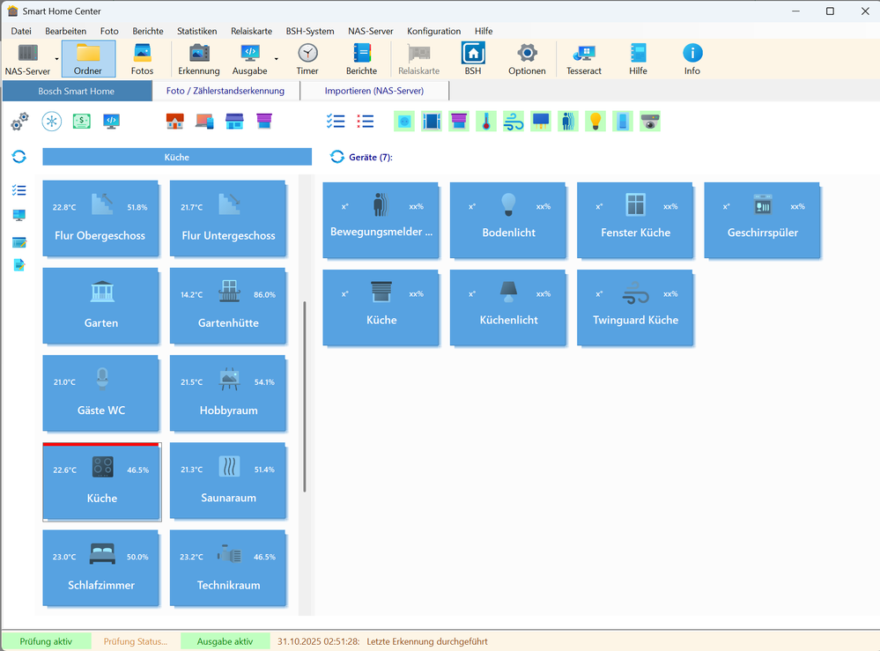Toggle the thermometer device filter
The width and height of the screenshot is (880, 651).
485,122
